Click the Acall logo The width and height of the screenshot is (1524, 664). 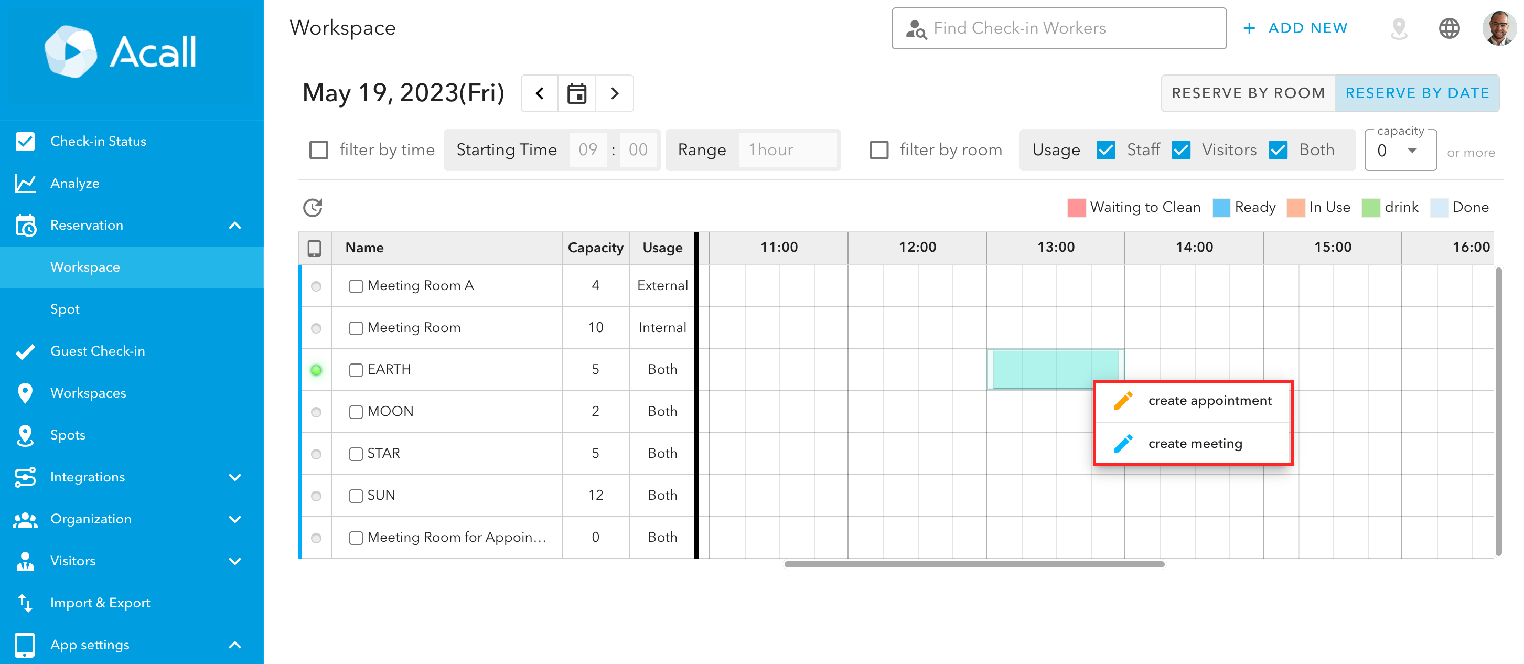click(121, 52)
